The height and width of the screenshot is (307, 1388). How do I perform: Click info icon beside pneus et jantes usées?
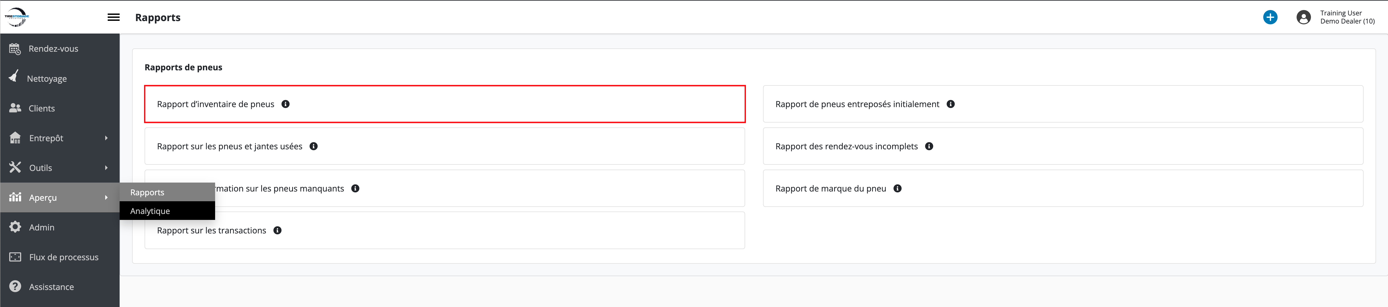314,146
